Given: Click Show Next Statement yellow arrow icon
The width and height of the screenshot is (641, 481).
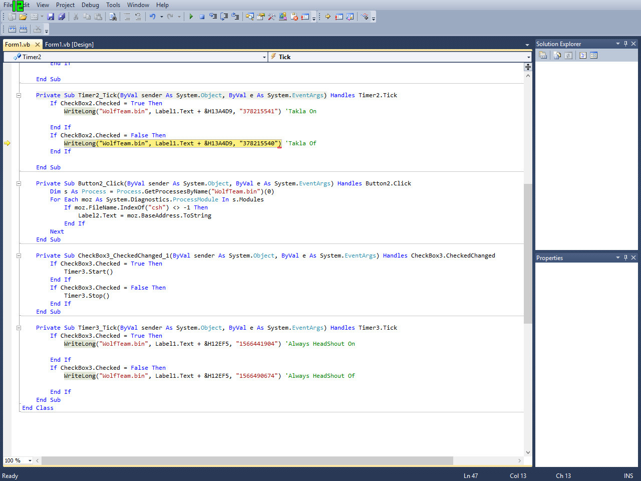Looking at the screenshot, I should click(328, 17).
